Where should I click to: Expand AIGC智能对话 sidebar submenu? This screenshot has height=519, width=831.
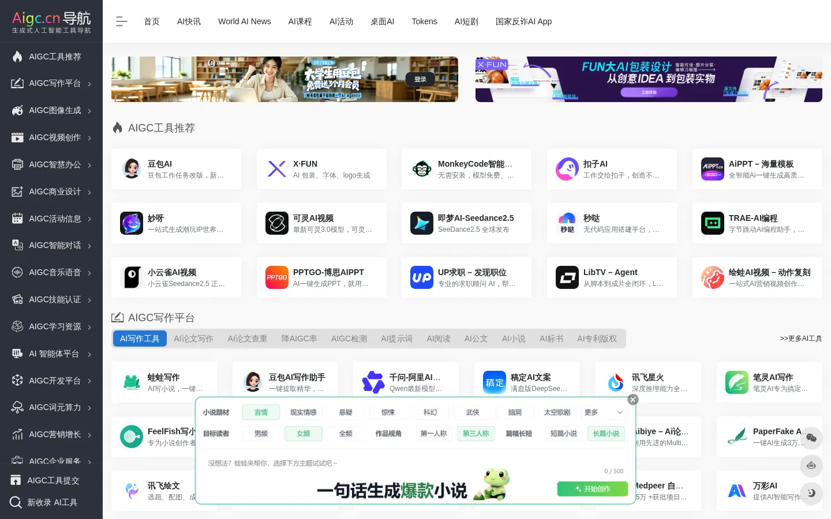(x=89, y=246)
